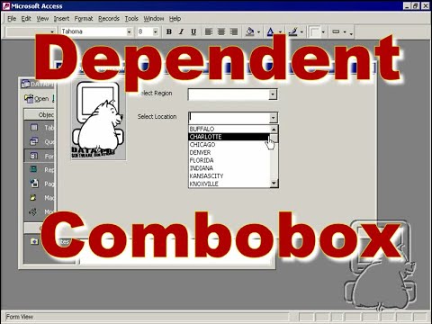Select the Tables object icon
The height and width of the screenshot is (324, 432).
pos(34,128)
